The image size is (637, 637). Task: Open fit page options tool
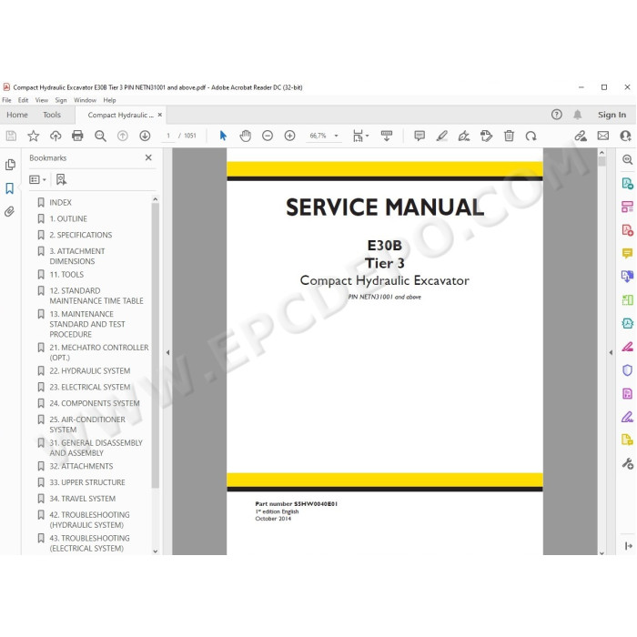click(x=360, y=136)
